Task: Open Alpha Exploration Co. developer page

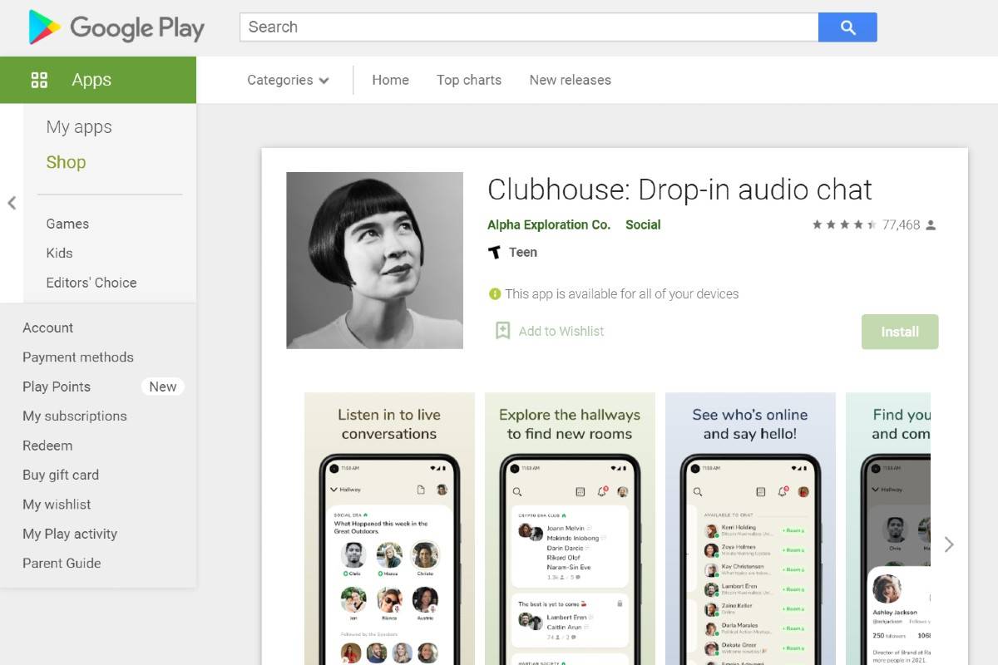Action: click(549, 224)
